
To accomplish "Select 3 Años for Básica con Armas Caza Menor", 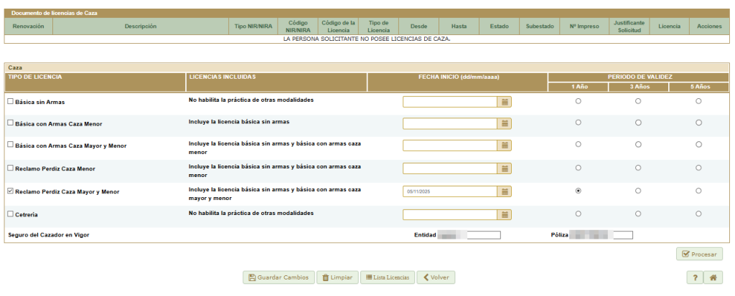I will (x=638, y=123).
